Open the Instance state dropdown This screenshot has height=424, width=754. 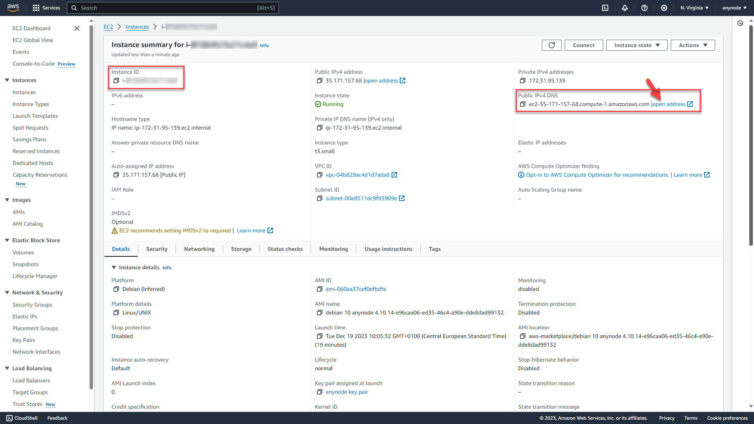pyautogui.click(x=637, y=45)
